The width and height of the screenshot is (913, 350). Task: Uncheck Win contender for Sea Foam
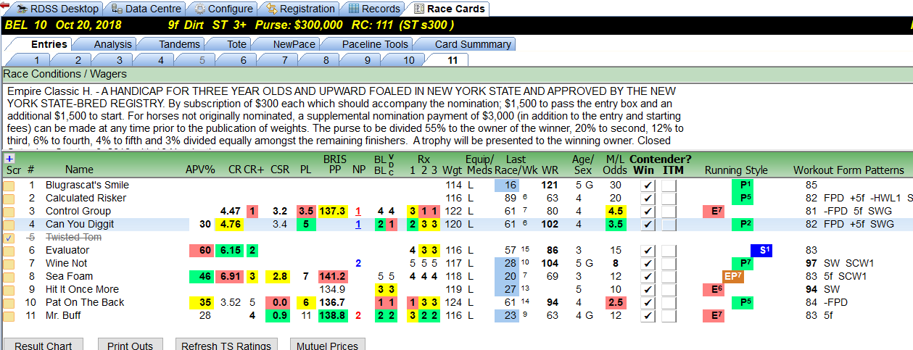(649, 276)
